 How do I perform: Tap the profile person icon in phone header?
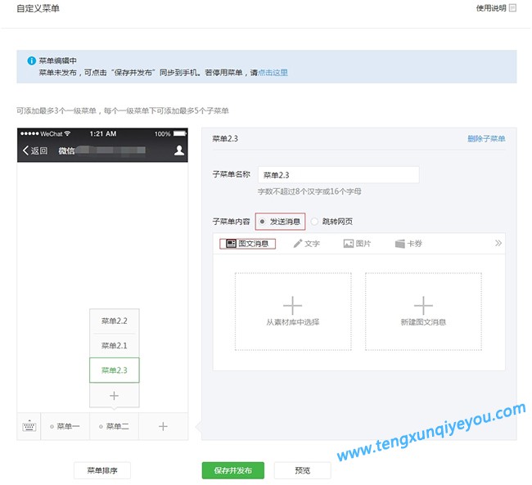[x=178, y=150]
